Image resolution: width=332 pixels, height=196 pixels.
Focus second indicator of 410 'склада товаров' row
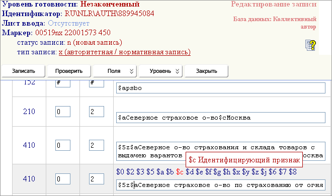[x=97, y=145]
